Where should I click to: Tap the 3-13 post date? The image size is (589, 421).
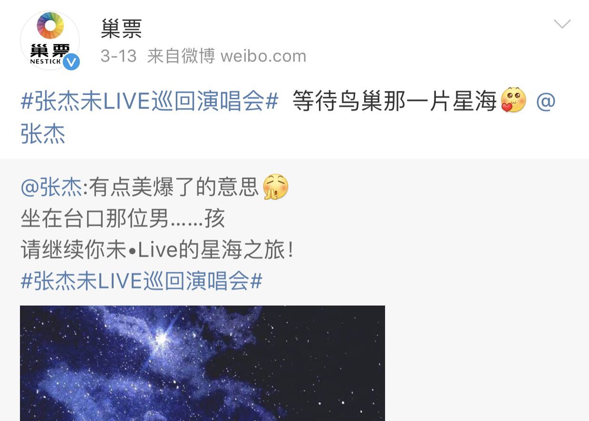119,56
